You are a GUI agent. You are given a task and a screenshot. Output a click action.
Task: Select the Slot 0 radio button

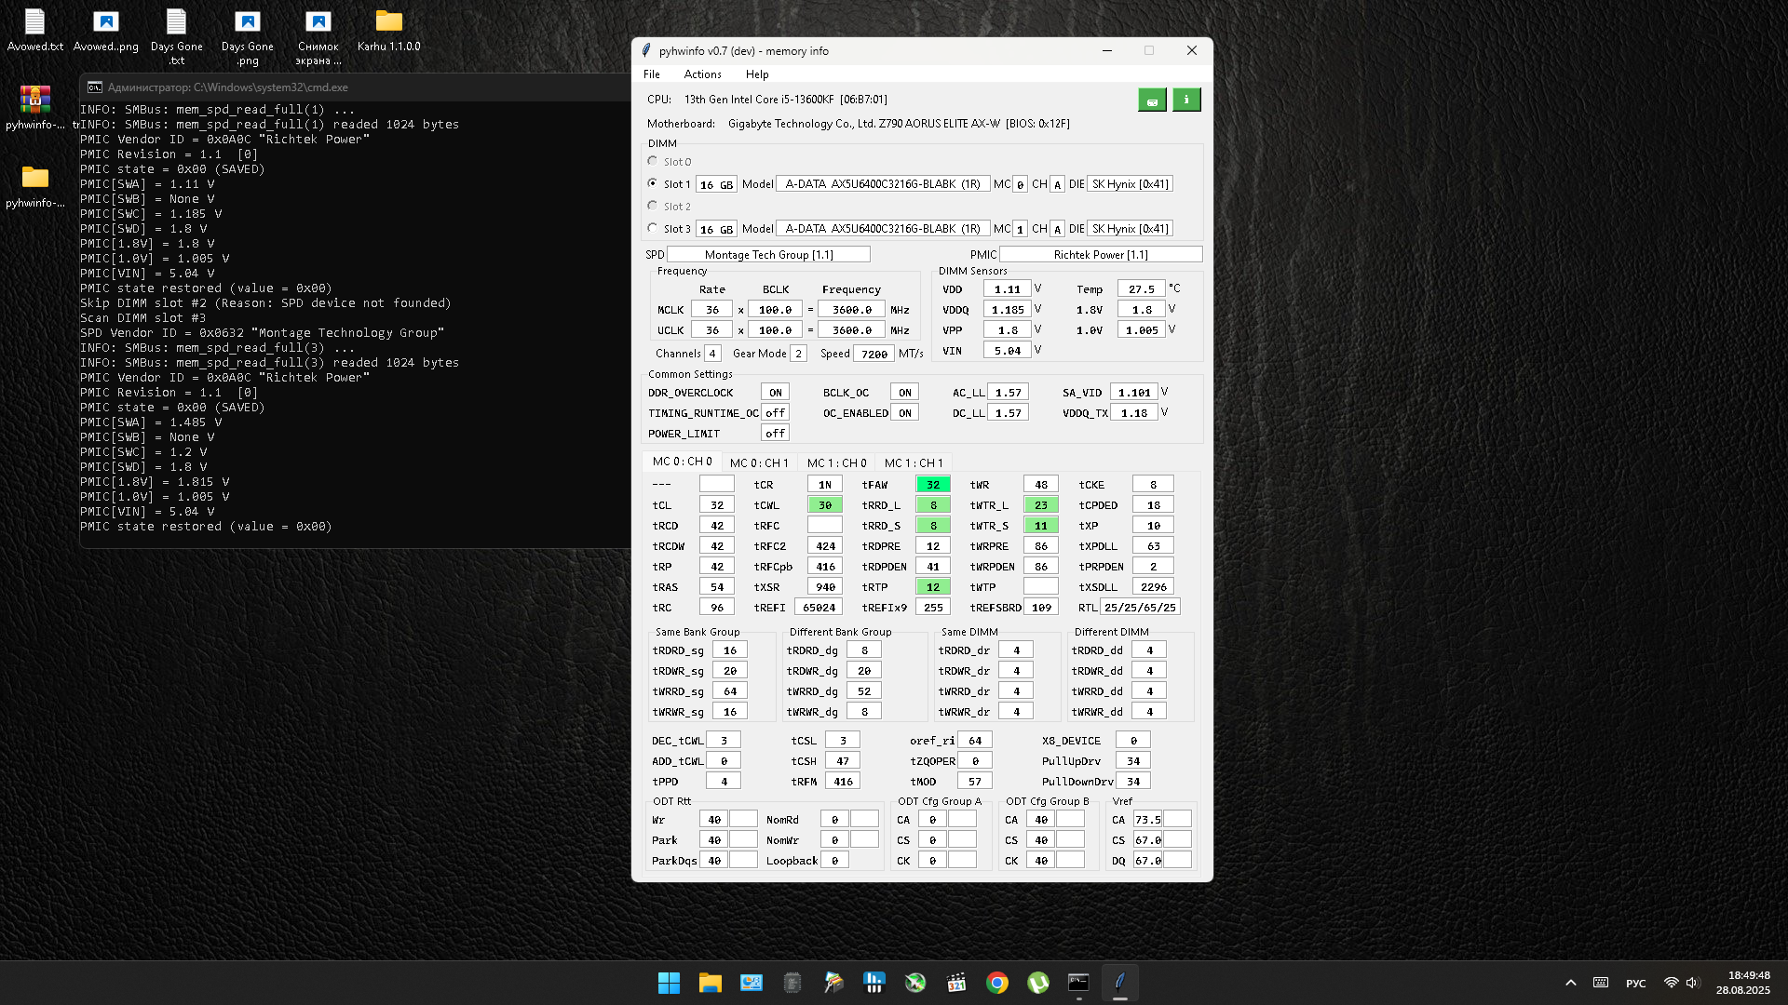tap(653, 161)
